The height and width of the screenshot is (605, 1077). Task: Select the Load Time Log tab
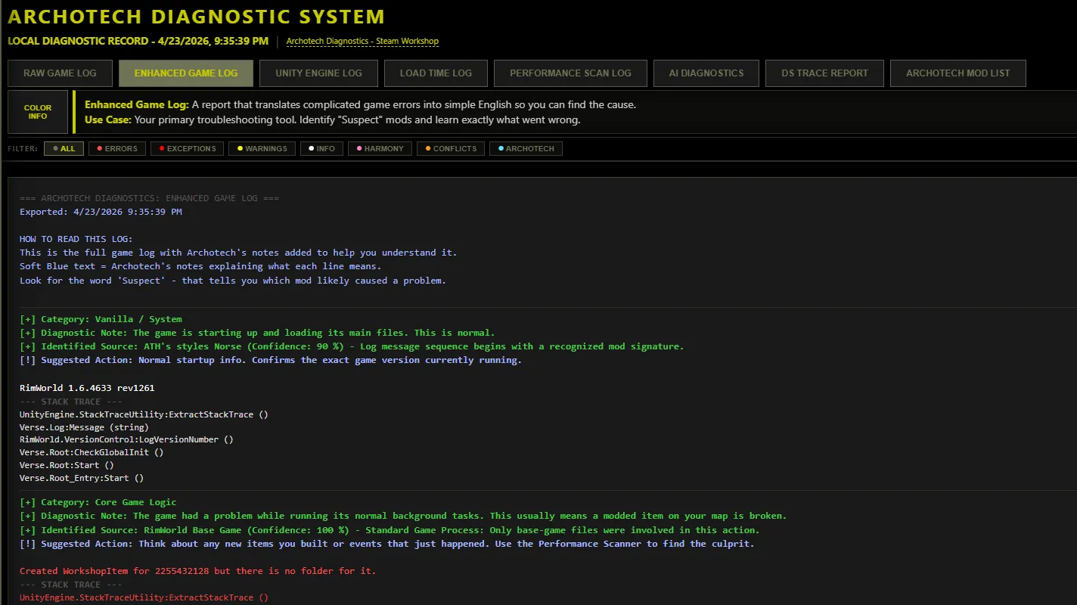(436, 73)
